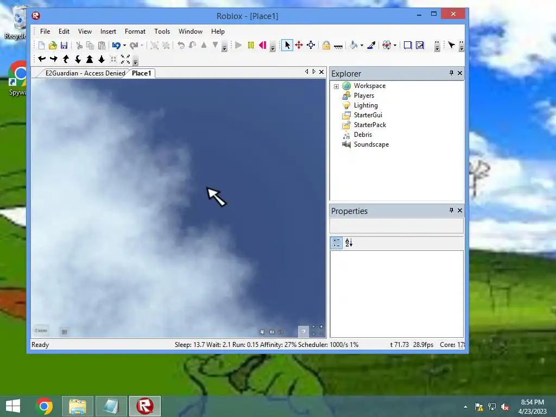Open the Material dropdown arrow

point(395,46)
